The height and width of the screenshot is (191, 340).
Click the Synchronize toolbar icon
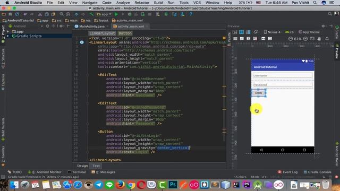[x=17, y=14]
